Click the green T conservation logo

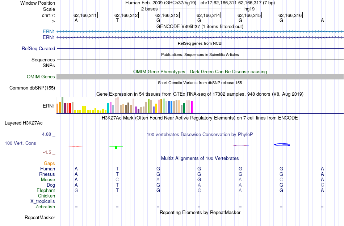(117, 147)
